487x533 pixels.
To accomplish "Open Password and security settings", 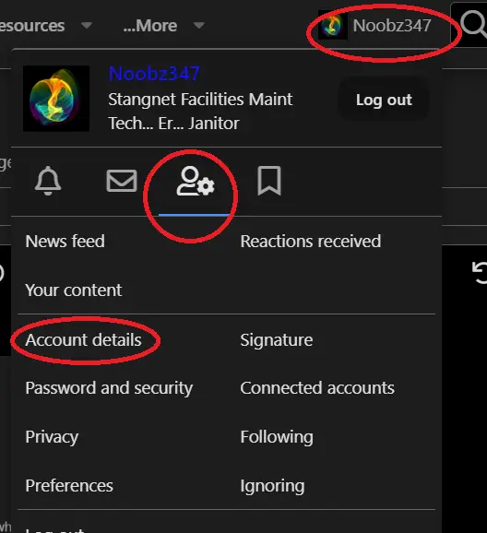I will [x=109, y=388].
